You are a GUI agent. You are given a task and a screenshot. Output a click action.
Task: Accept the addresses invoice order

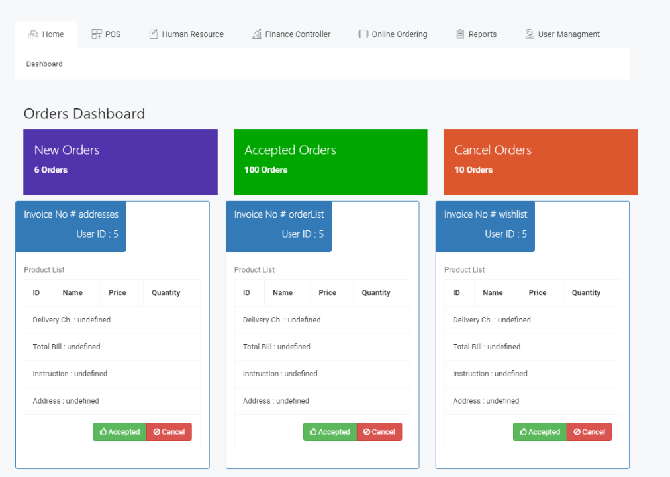pos(120,432)
